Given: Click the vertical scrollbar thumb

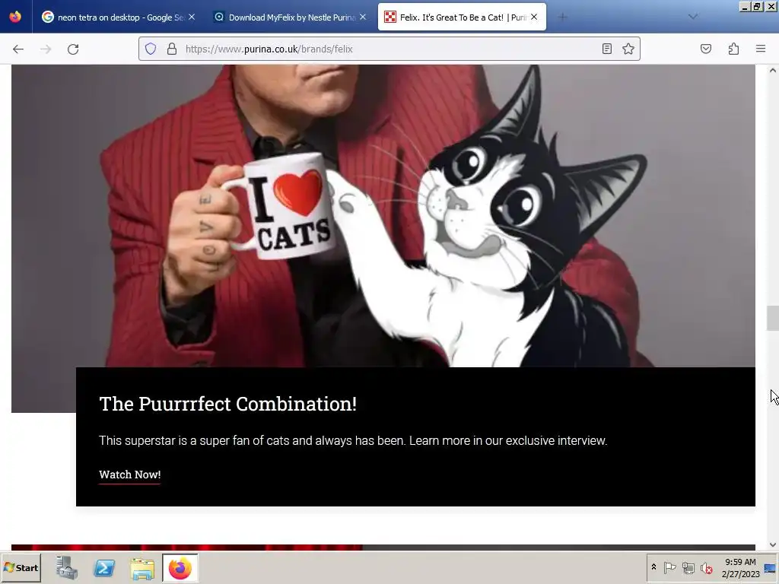Looking at the screenshot, I should tap(773, 319).
